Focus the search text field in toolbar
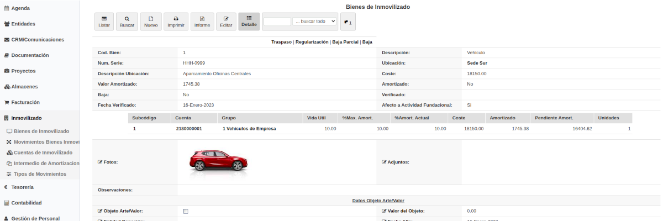The width and height of the screenshot is (663, 221). [x=277, y=21]
